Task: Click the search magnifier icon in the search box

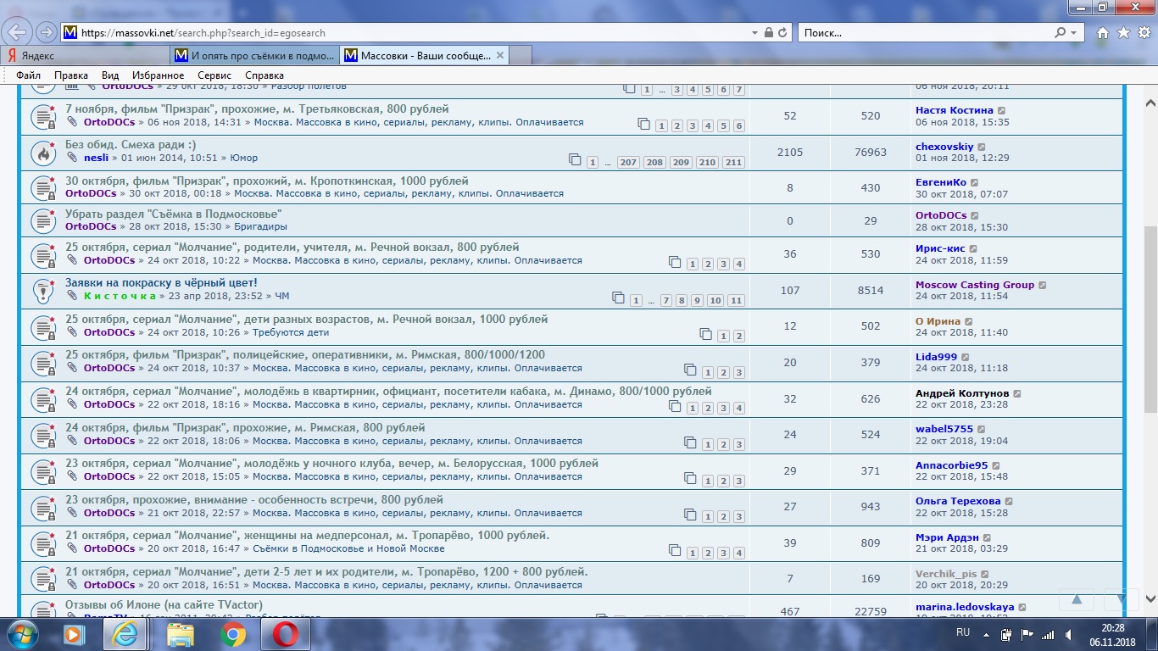Action: [x=1060, y=33]
